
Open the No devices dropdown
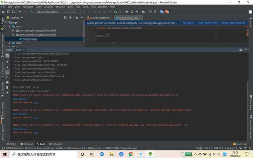tap(71, 12)
